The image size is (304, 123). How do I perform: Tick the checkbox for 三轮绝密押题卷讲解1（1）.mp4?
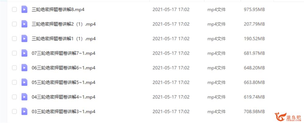[14, 39]
